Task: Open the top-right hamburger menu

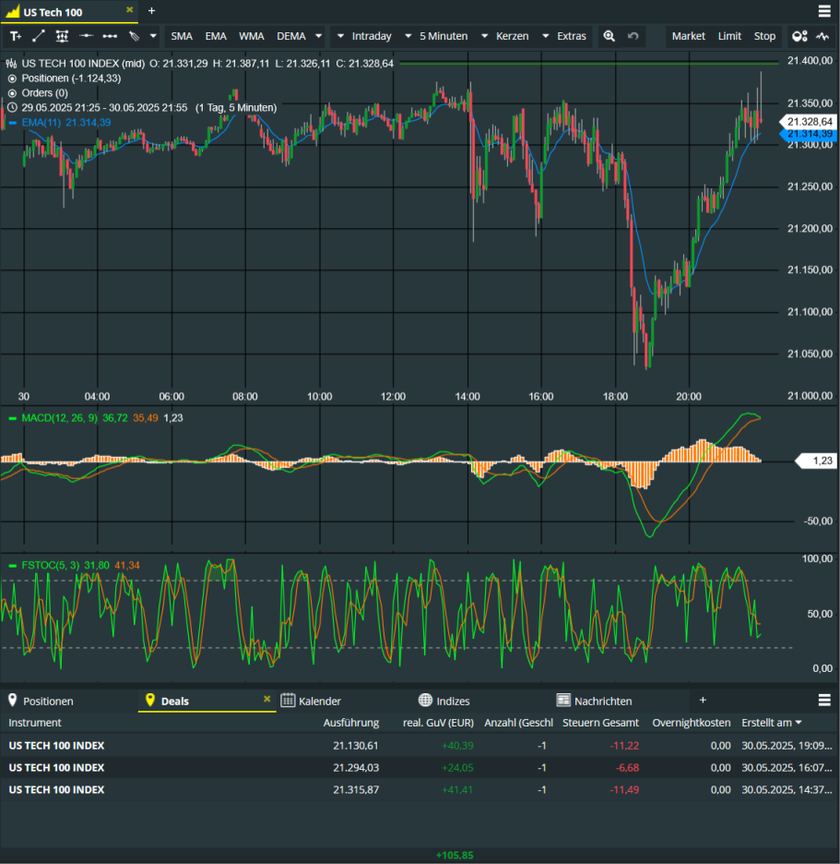Action: (824, 11)
